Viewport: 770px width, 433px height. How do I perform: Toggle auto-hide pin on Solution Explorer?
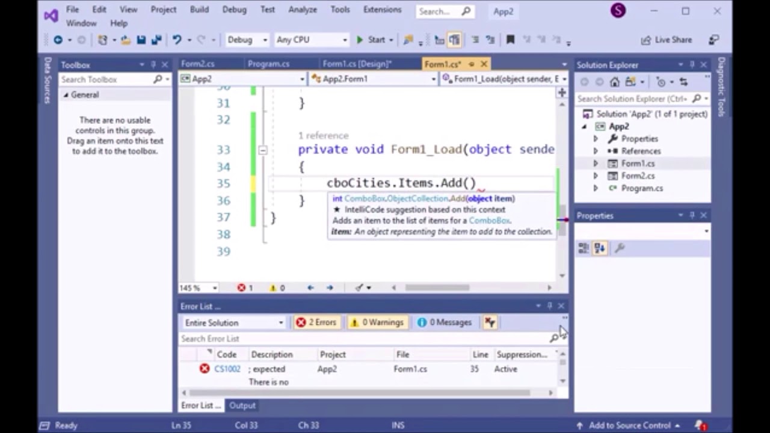[692, 65]
